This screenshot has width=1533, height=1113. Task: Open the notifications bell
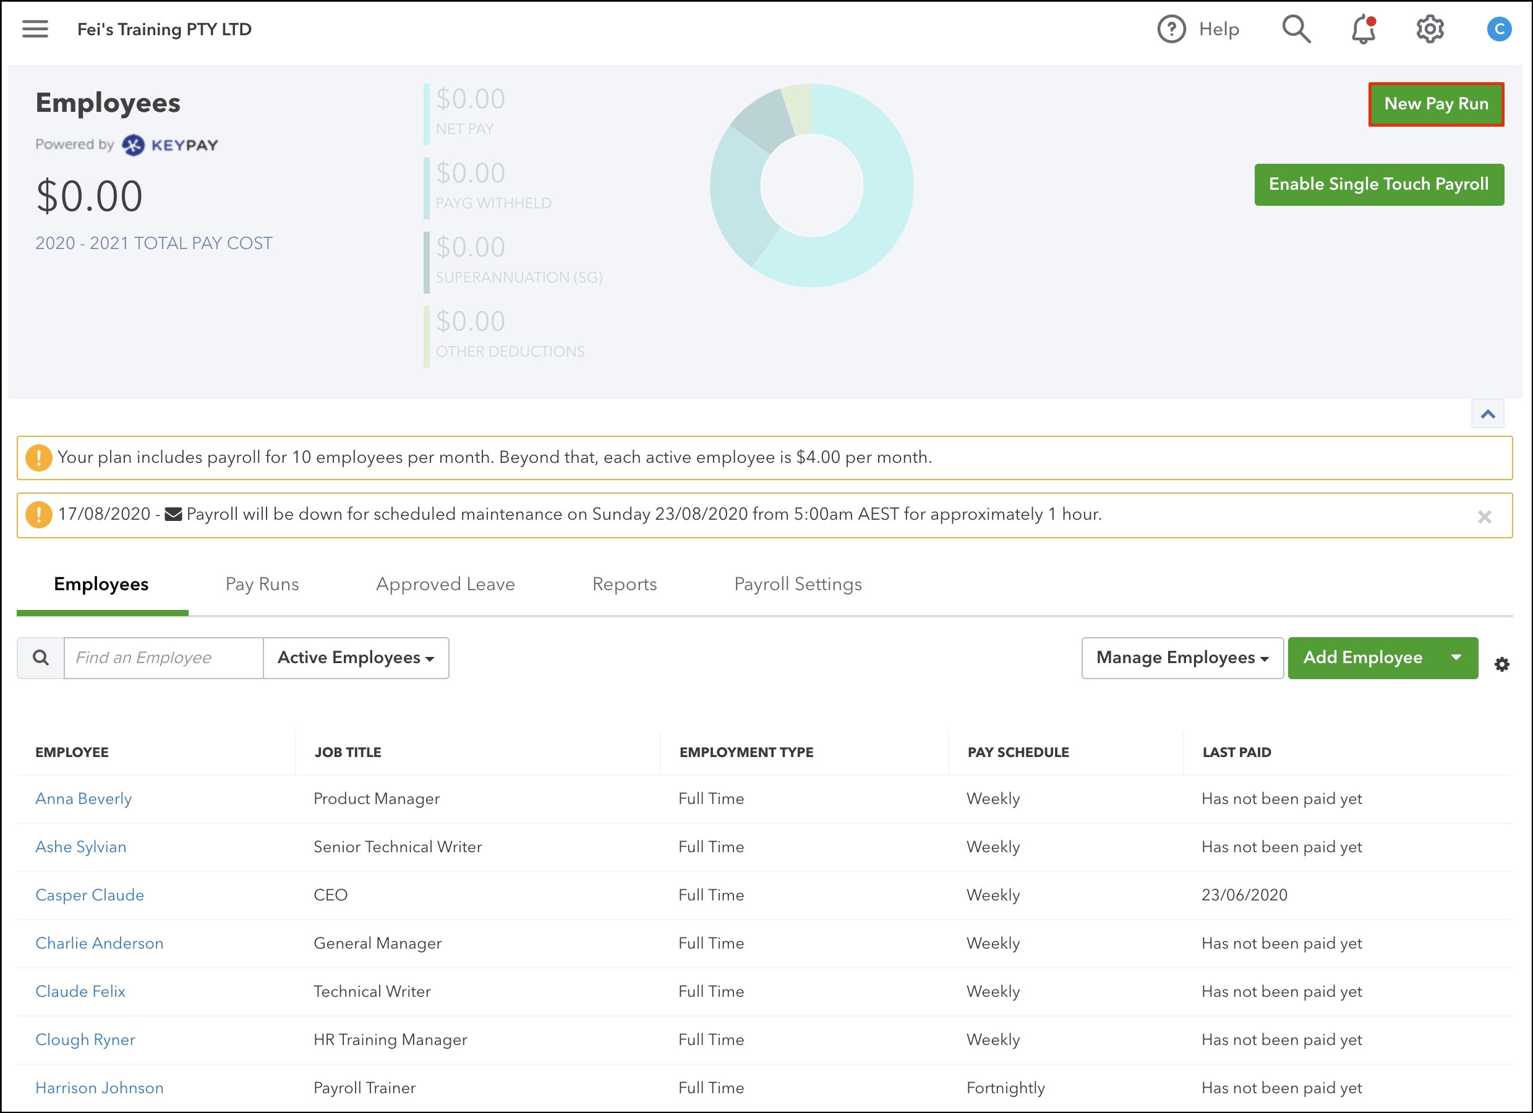pyautogui.click(x=1364, y=30)
